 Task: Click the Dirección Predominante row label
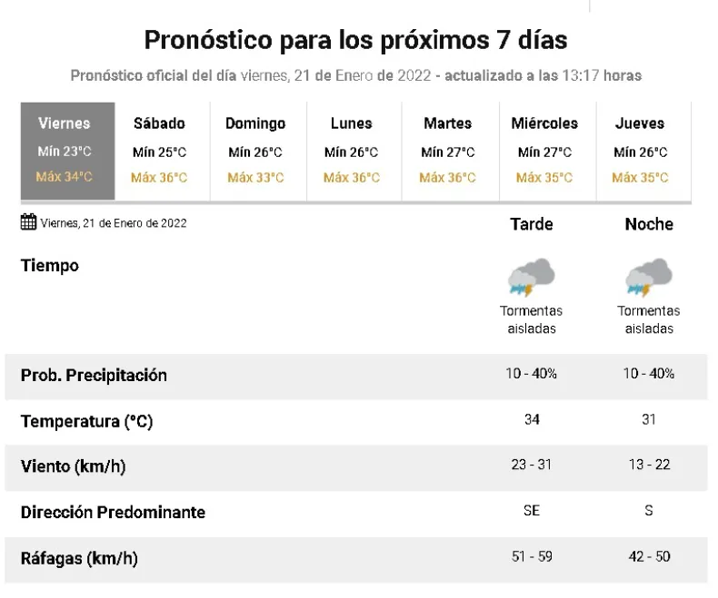click(x=113, y=512)
